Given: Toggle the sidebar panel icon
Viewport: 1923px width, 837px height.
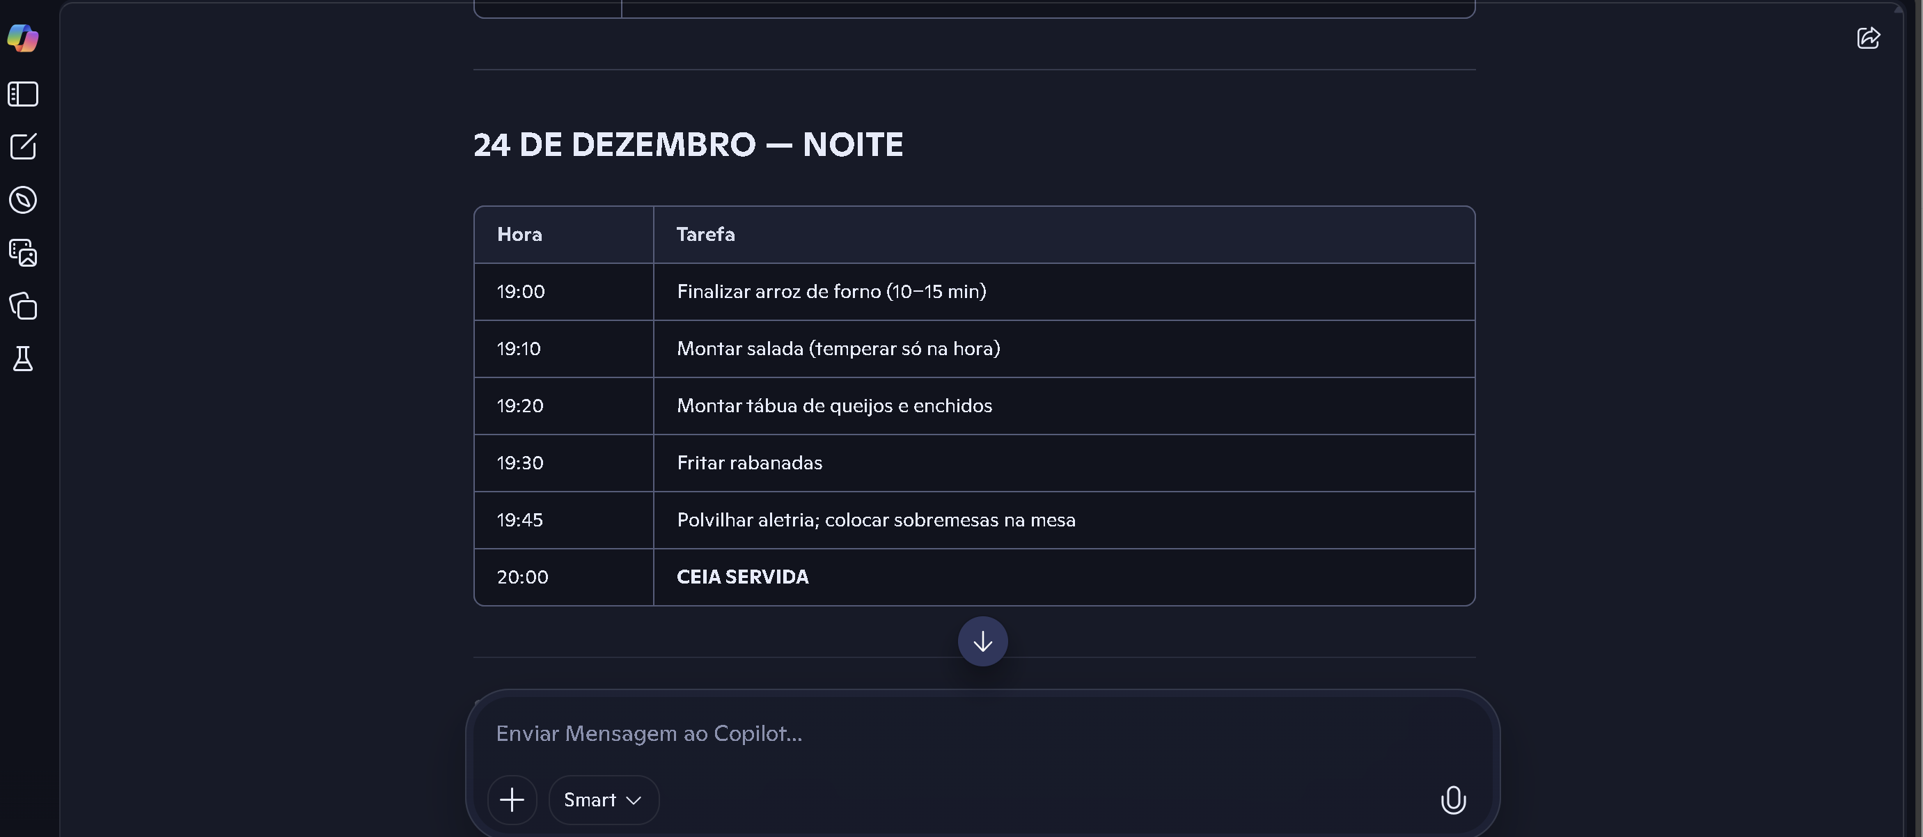Looking at the screenshot, I should coord(22,94).
